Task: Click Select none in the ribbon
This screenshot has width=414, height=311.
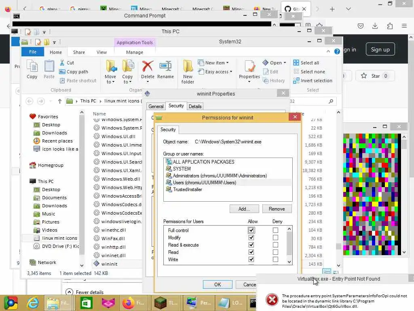Action: (309, 72)
